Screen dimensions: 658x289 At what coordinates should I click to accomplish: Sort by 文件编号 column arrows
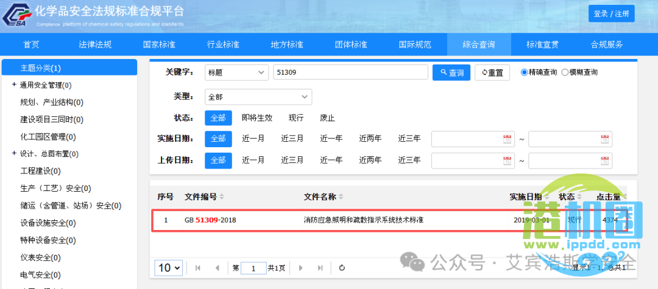tap(222, 197)
